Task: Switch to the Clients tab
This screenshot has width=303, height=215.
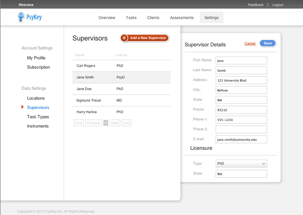Action: coord(153,18)
